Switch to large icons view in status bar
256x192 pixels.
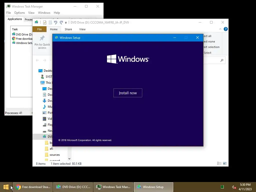coord(225,163)
